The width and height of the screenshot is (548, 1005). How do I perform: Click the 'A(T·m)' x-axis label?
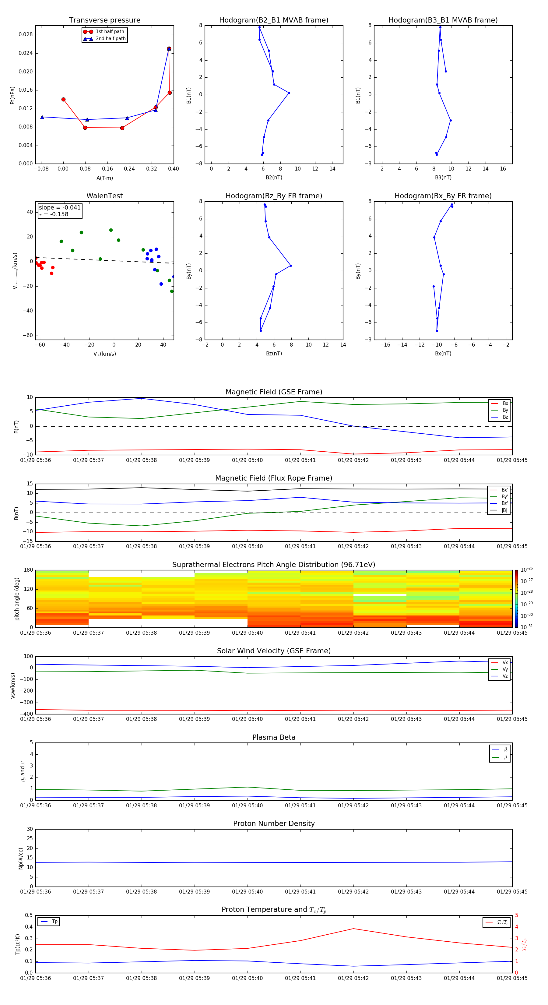pyautogui.click(x=104, y=178)
